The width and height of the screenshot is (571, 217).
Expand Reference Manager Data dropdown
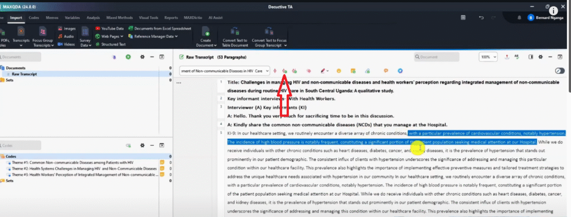click(176, 36)
